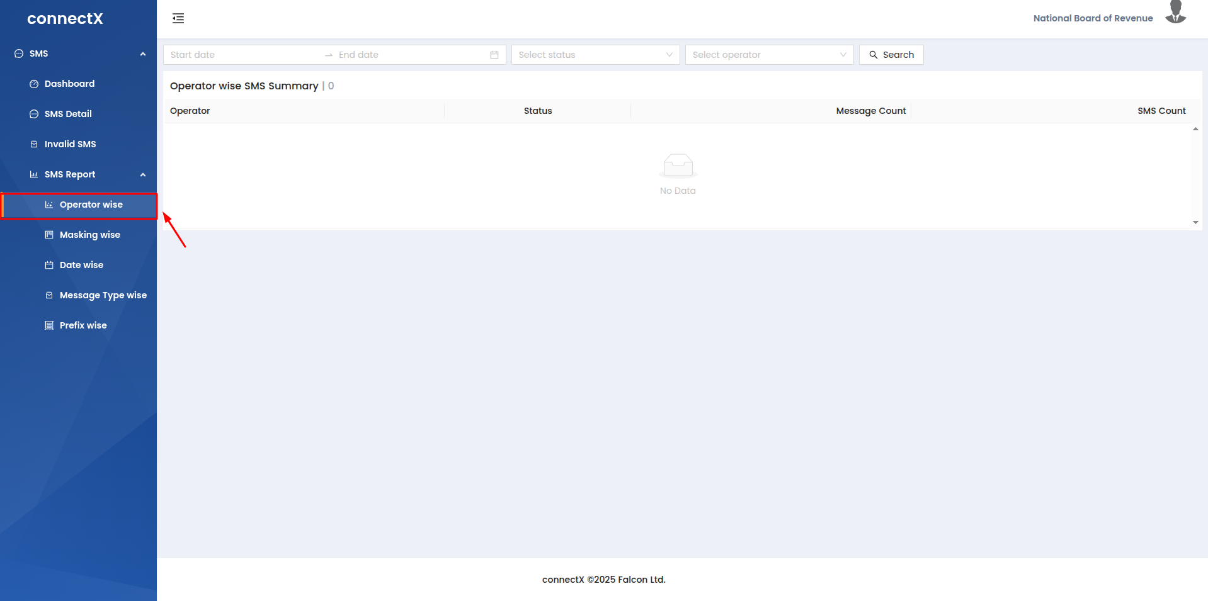Viewport: 1208px width, 601px height.
Task: Click the SMS Detail chat bubble icon
Action: pos(34,114)
